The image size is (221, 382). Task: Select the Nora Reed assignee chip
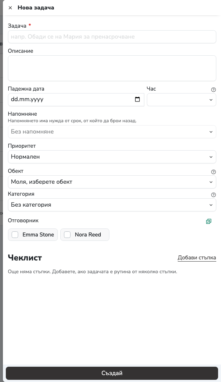point(85,235)
